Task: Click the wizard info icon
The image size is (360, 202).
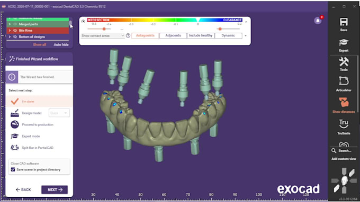Action: coord(12,77)
